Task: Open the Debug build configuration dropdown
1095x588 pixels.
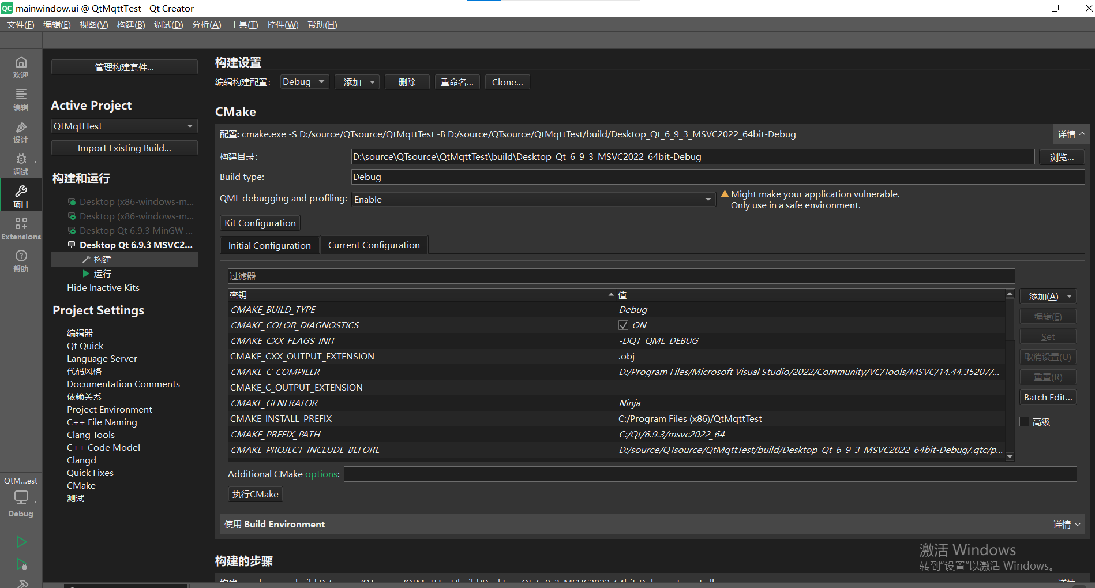Action: (304, 82)
